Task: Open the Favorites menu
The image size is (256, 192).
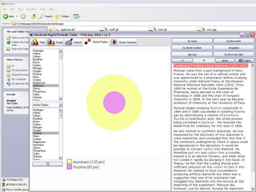Action: pyautogui.click(x=31, y=9)
